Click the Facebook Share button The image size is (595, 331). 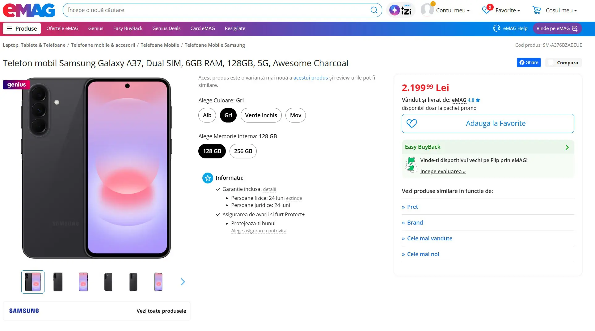point(529,62)
